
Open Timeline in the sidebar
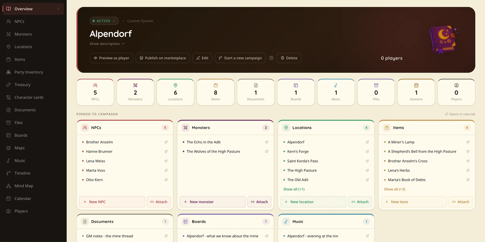tap(33, 173)
